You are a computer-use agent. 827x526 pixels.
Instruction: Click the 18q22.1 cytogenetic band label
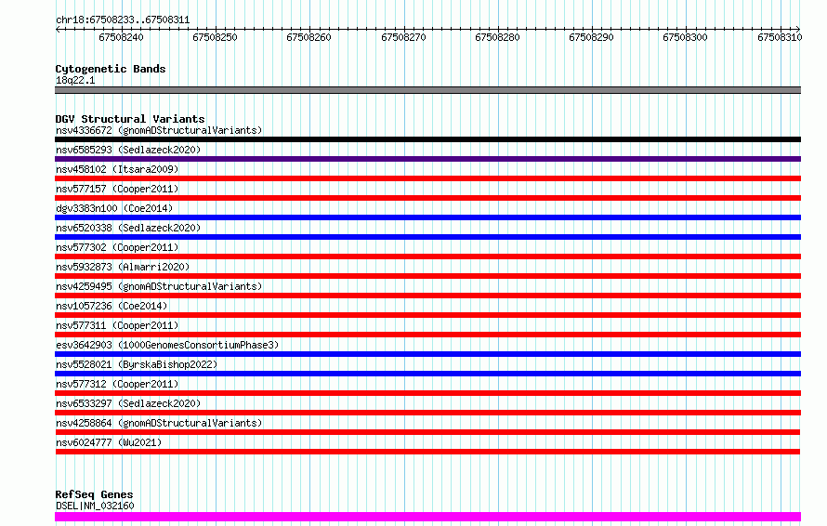(75, 80)
